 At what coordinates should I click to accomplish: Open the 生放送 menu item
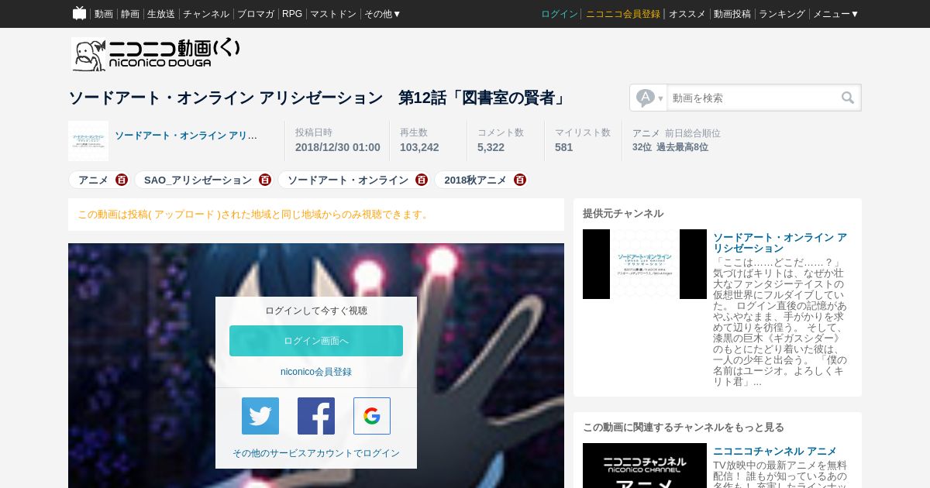[161, 14]
